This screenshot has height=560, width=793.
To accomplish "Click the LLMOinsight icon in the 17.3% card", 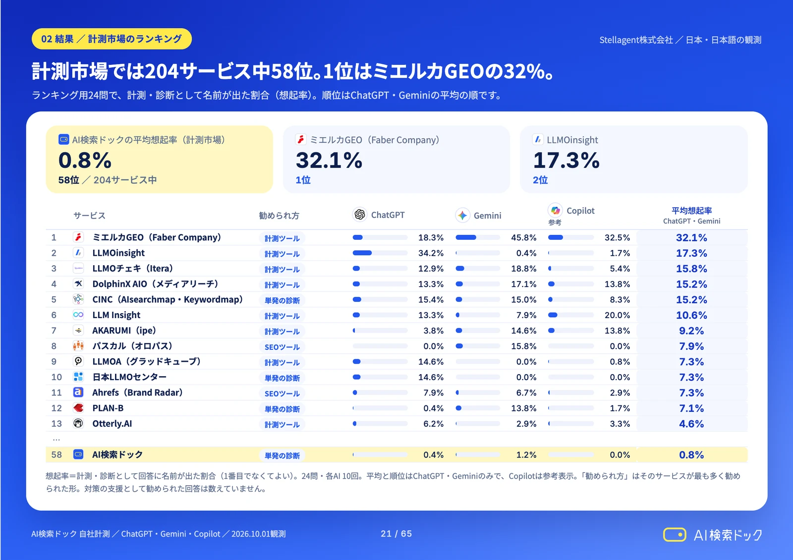I will 538,140.
